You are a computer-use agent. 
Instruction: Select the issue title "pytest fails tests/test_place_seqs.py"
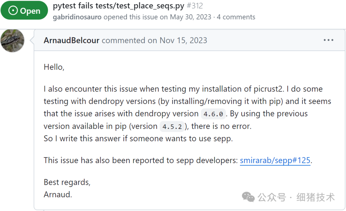[119, 6]
